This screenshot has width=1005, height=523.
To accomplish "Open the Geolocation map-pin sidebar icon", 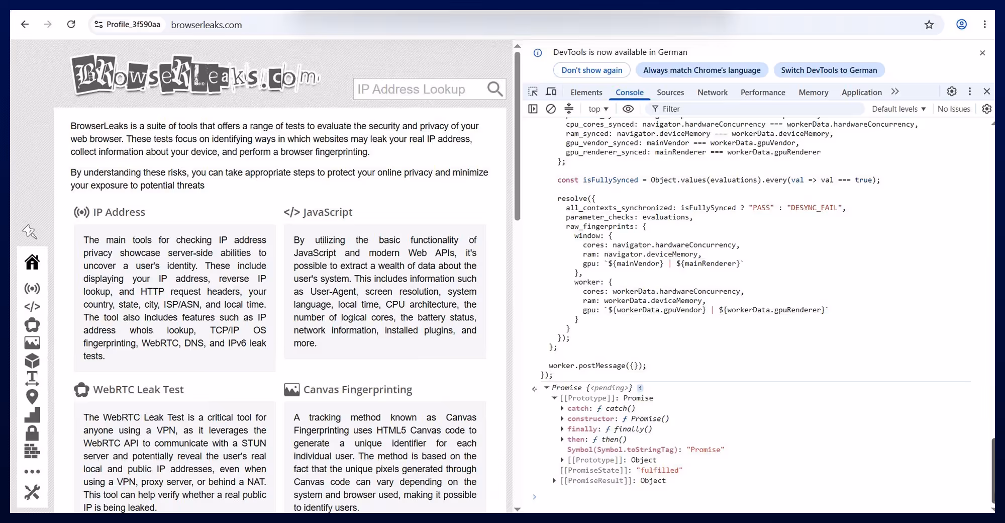I will 32,397.
